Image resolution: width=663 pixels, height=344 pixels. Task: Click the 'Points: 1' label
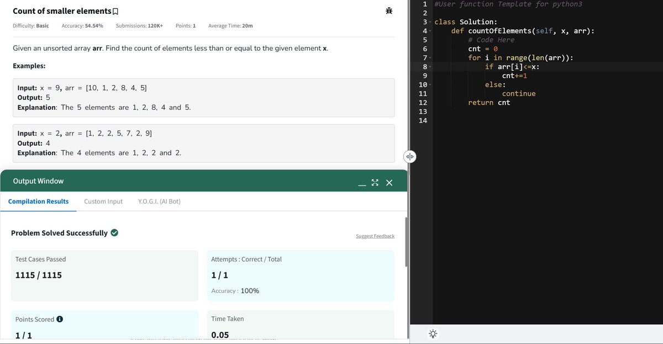click(186, 26)
